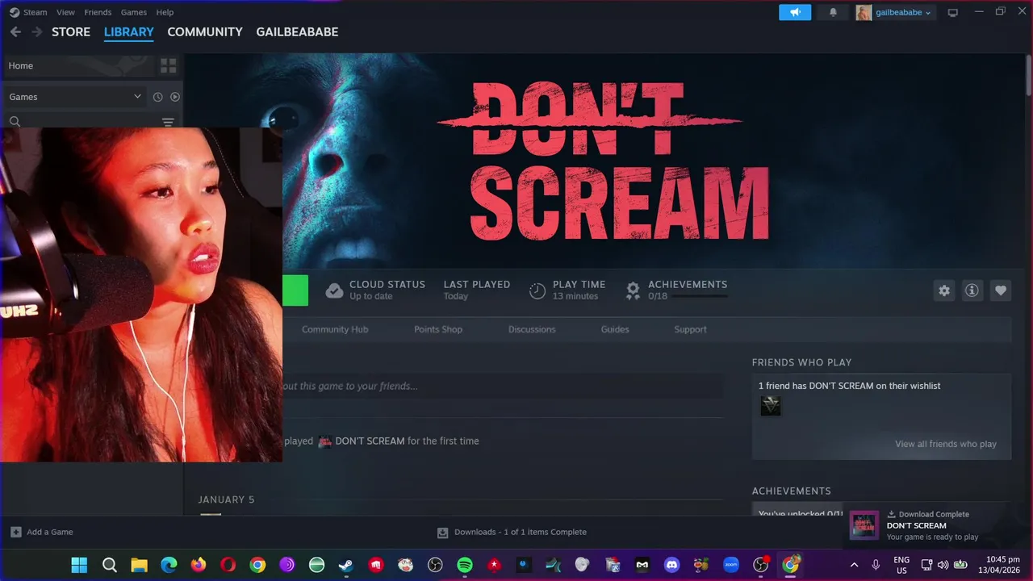Open game information icon
Image resolution: width=1033 pixels, height=581 pixels.
(972, 290)
